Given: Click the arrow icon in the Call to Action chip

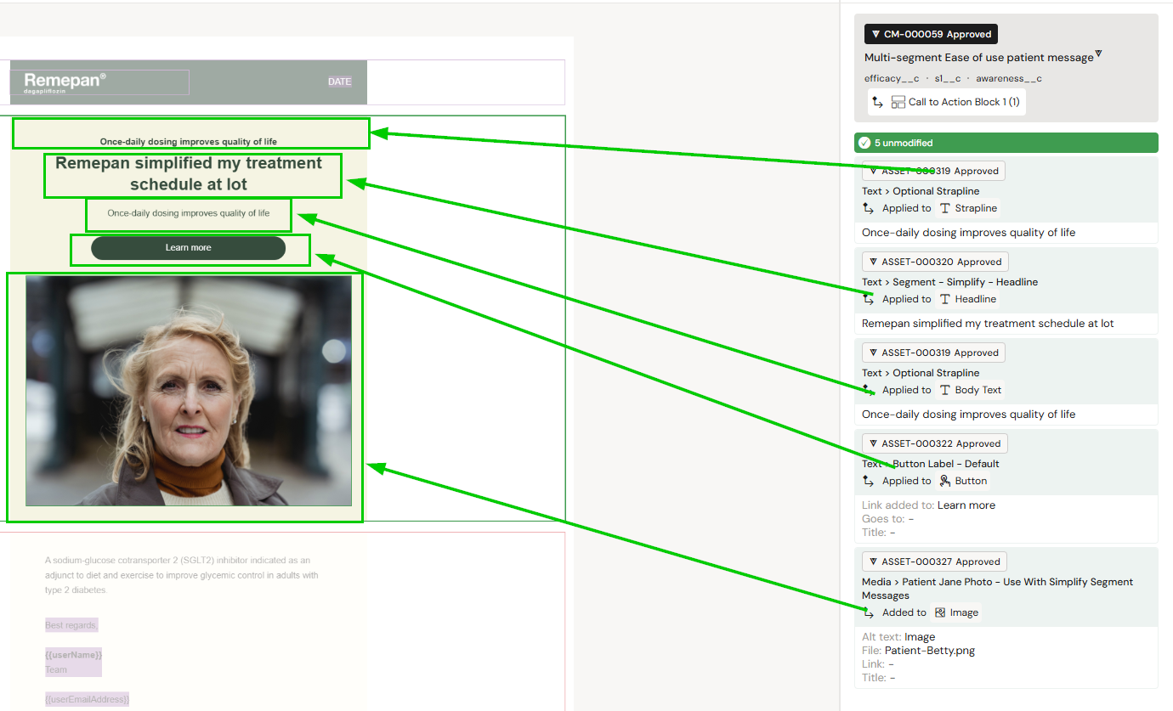Looking at the screenshot, I should 877,102.
